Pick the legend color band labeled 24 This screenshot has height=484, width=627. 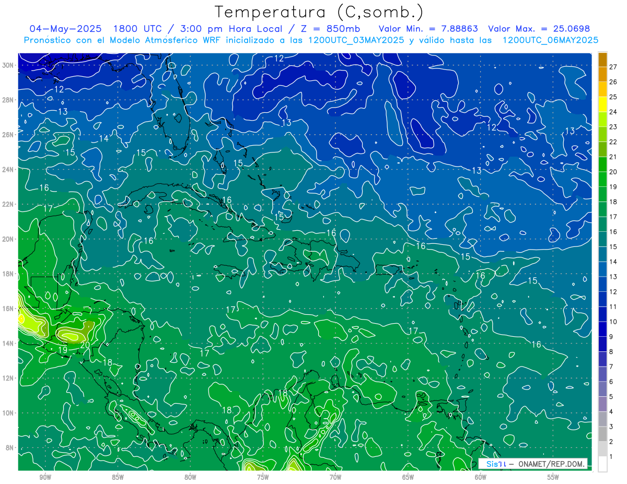pos(602,104)
